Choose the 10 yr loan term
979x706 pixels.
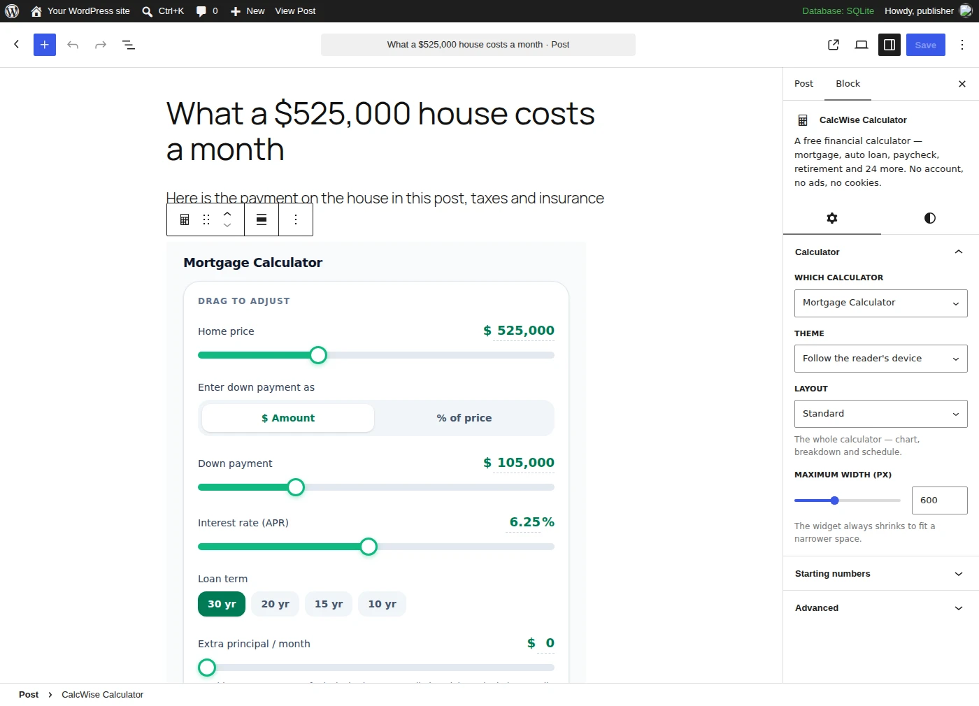tap(383, 604)
